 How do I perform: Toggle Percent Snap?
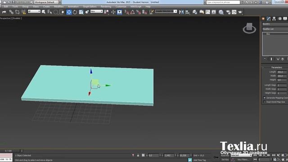point(139,12)
